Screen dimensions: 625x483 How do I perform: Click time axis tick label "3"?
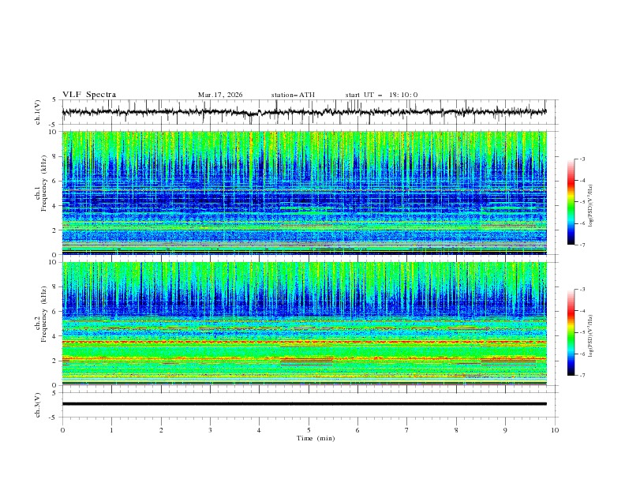point(210,430)
